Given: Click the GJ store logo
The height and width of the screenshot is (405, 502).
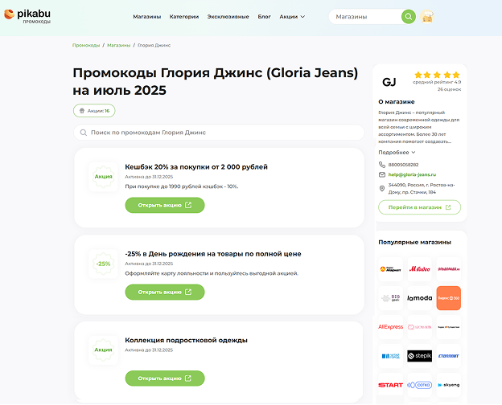Looking at the screenshot, I should (x=389, y=82).
